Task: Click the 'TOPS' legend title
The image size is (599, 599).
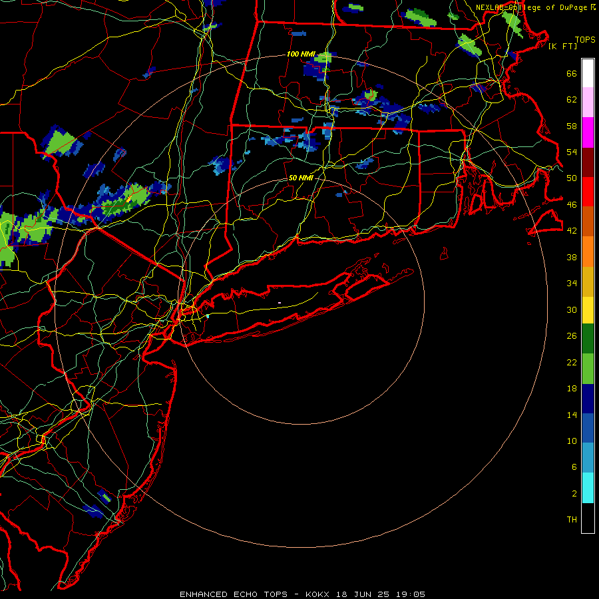Action: click(585, 40)
